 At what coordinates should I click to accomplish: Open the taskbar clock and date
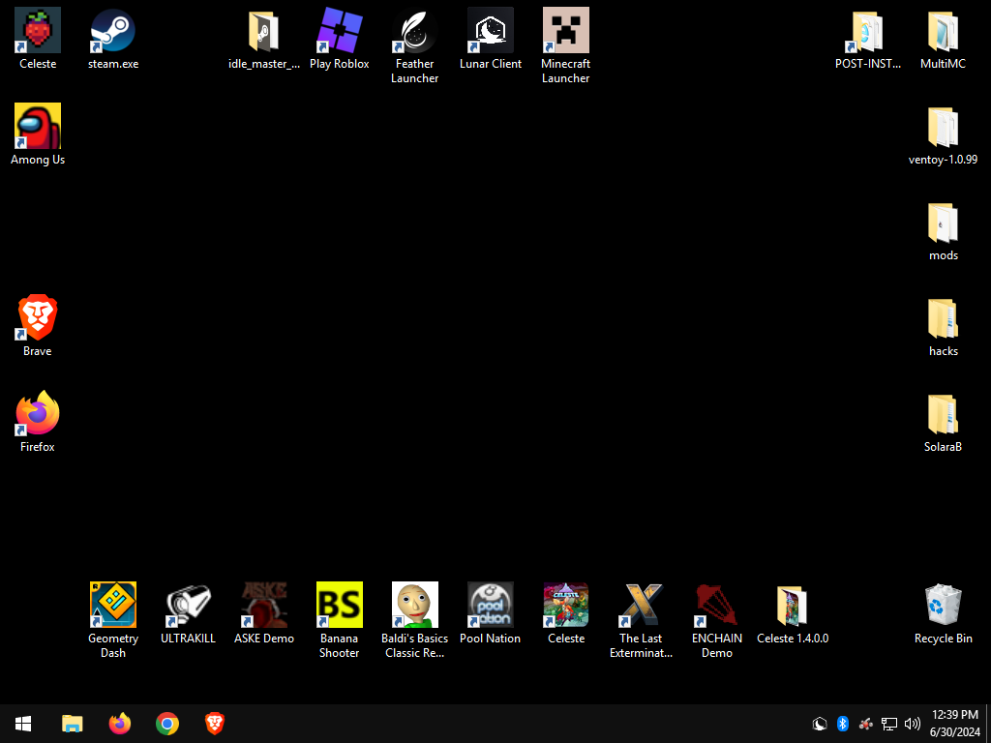[955, 724]
